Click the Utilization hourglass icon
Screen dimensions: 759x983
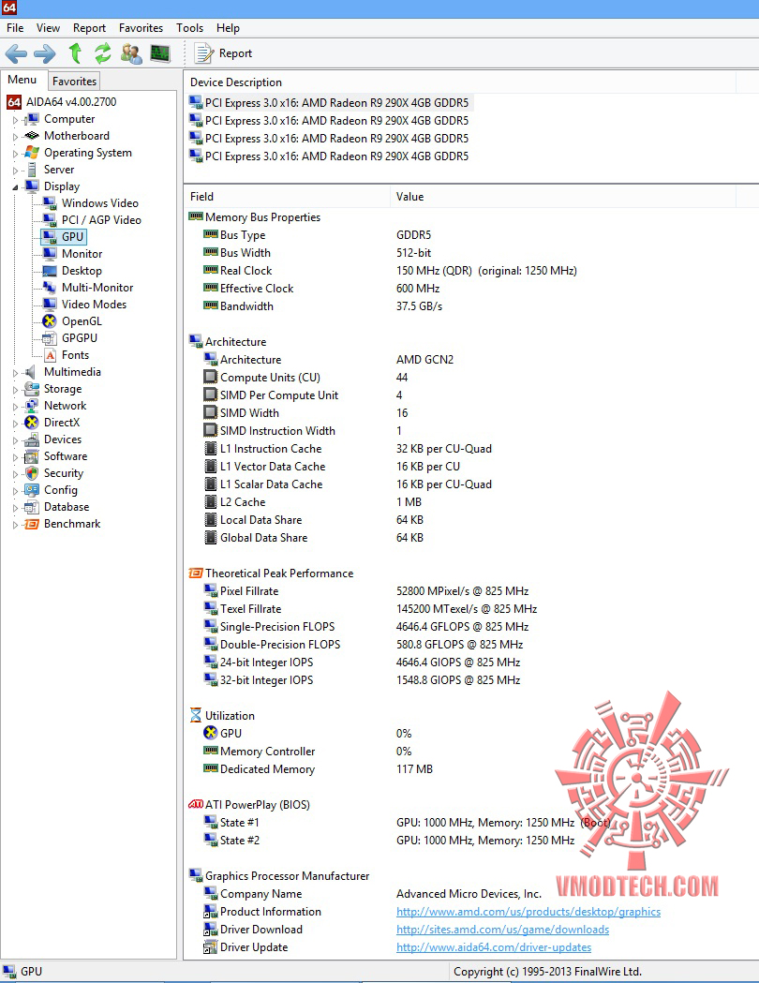point(196,715)
